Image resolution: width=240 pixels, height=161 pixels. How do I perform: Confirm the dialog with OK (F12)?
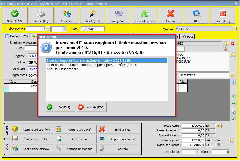[x=60, y=107]
